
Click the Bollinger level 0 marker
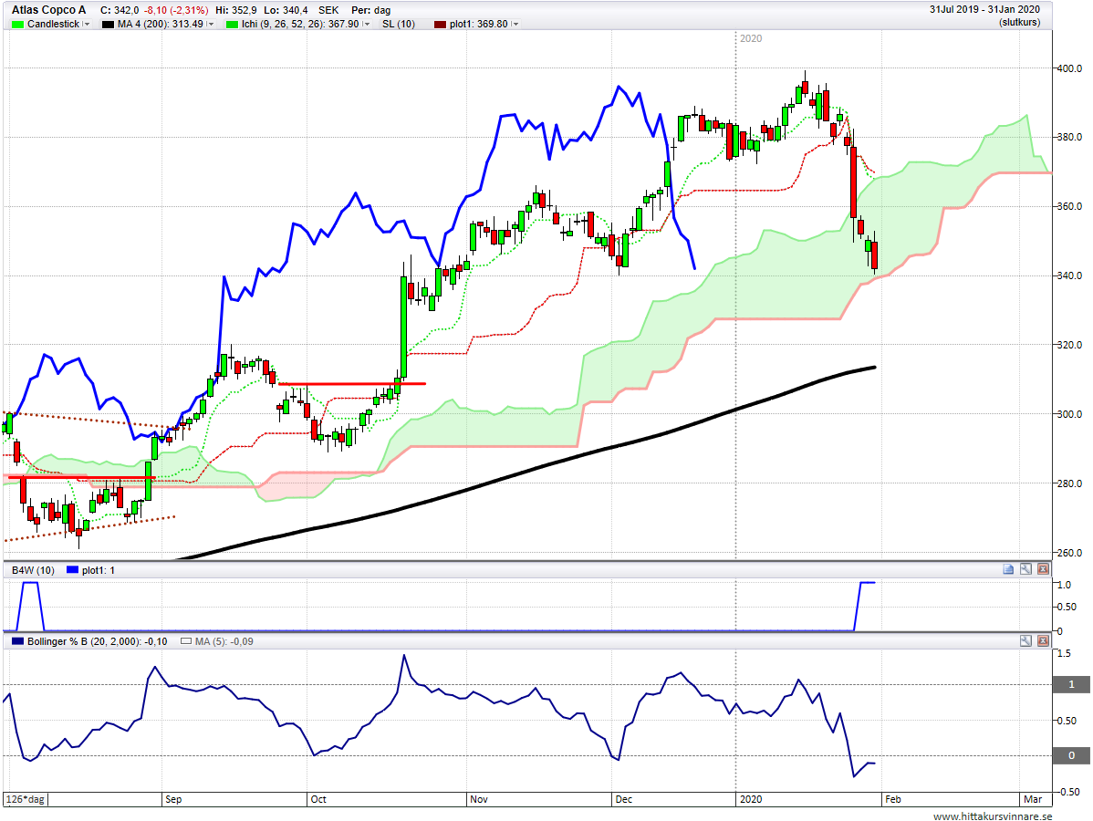1071,754
